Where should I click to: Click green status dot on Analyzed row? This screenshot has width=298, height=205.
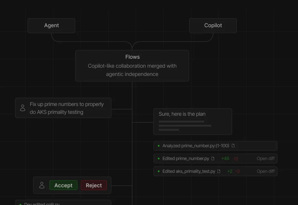(159, 146)
